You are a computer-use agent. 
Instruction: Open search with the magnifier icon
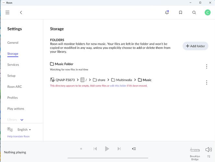(x=194, y=12)
